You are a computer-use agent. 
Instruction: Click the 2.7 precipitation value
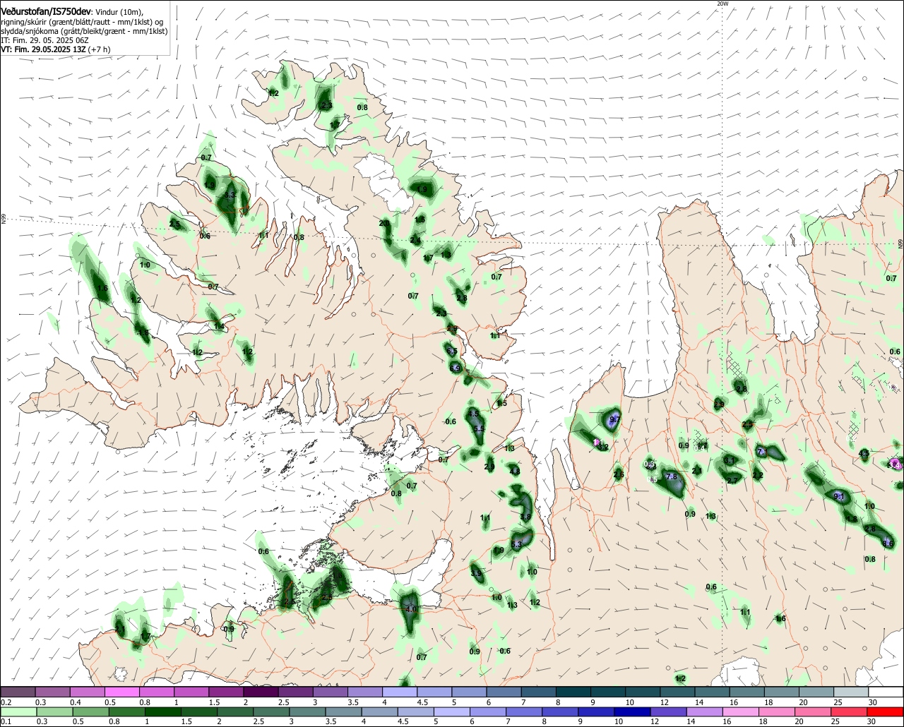[x=732, y=481]
